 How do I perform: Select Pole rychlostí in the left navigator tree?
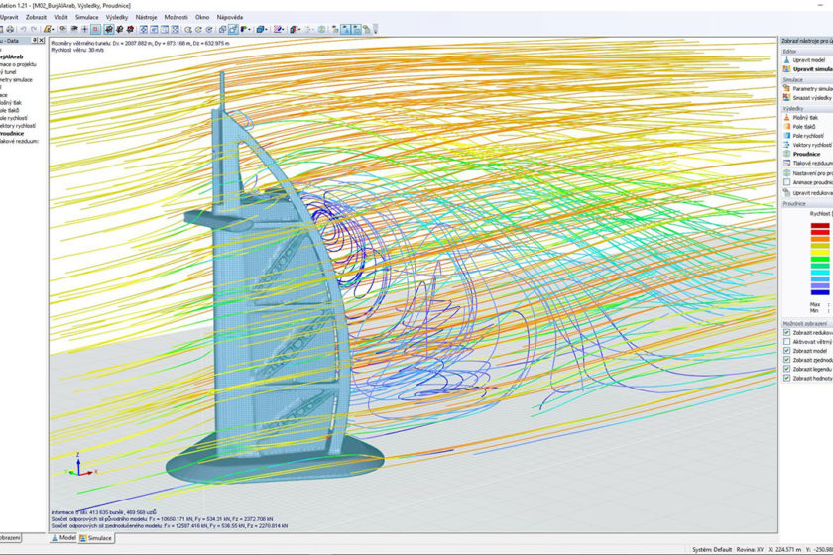[x=13, y=118]
